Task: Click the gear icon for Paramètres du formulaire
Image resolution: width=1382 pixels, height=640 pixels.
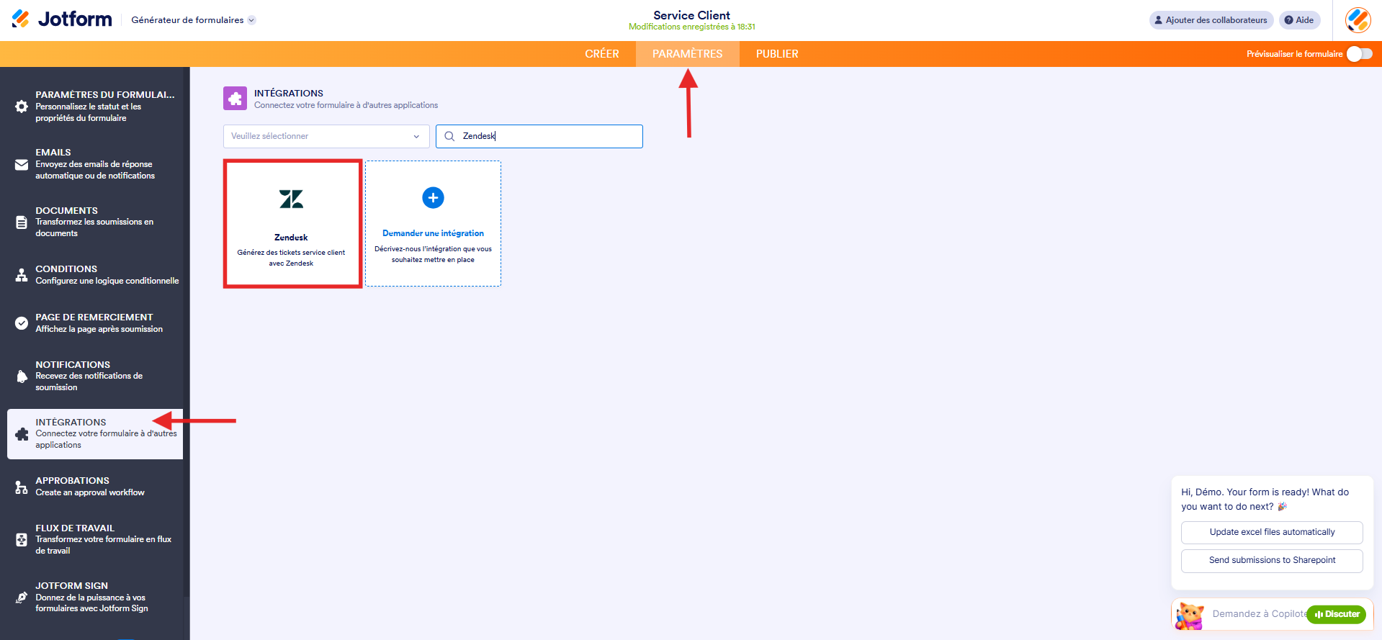Action: [x=22, y=107]
